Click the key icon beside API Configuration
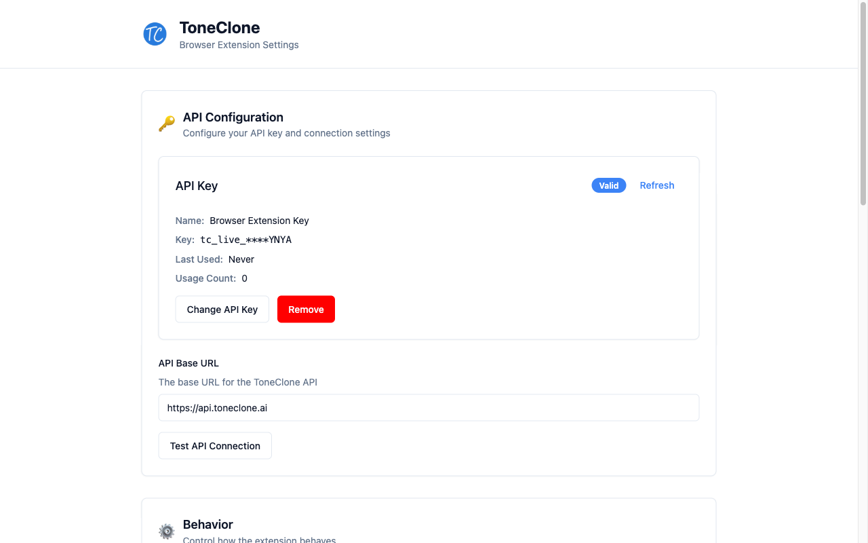This screenshot has width=868, height=543. [x=166, y=124]
